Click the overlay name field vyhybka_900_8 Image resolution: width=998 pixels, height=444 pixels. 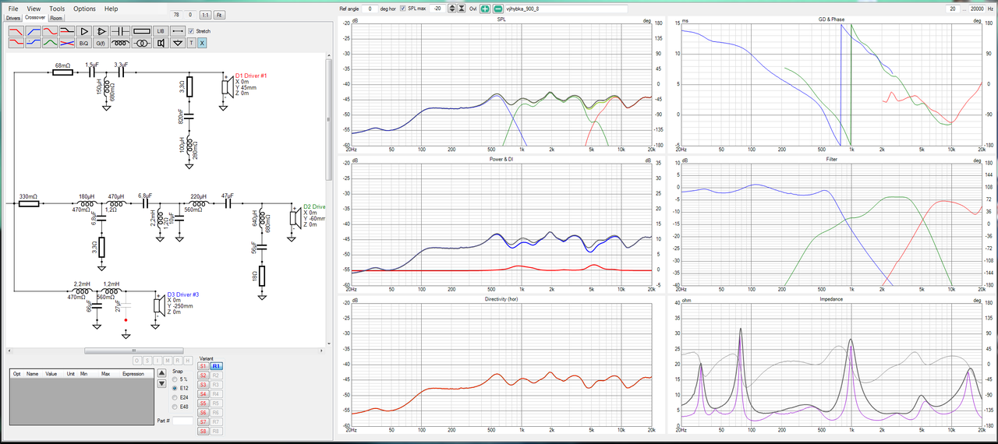[566, 9]
